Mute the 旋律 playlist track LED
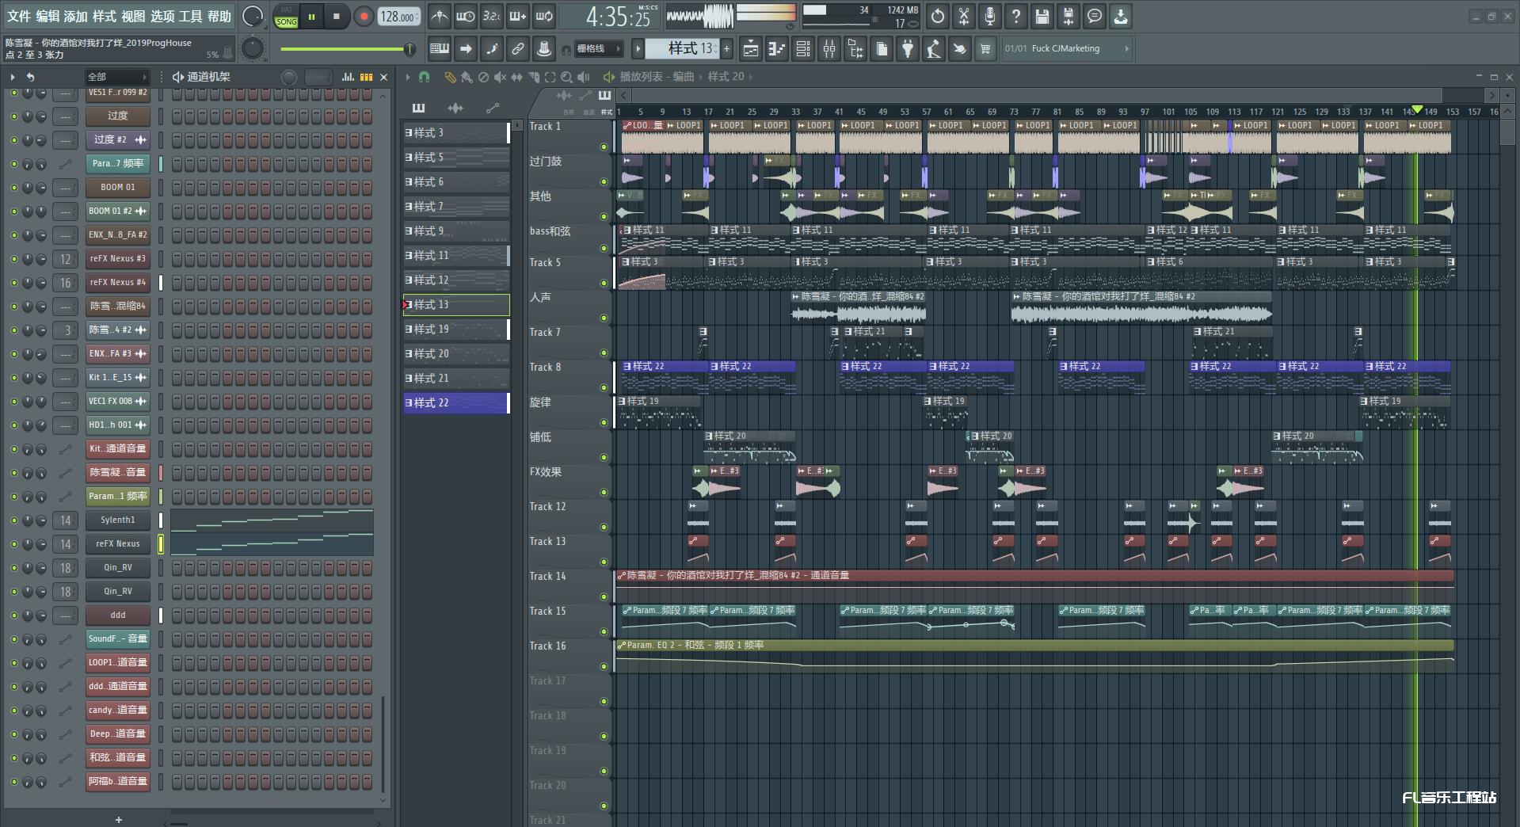The height and width of the screenshot is (827, 1520). [604, 422]
